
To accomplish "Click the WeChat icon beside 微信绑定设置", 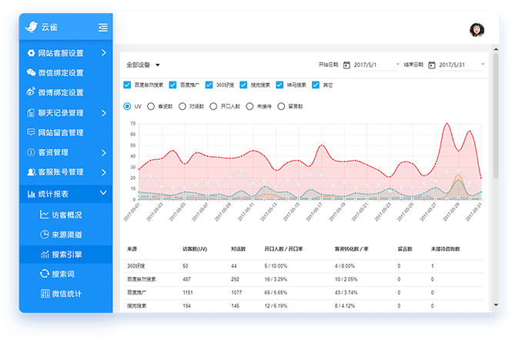I will [x=31, y=73].
